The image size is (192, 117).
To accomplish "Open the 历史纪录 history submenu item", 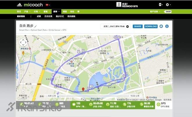I will [48, 16].
